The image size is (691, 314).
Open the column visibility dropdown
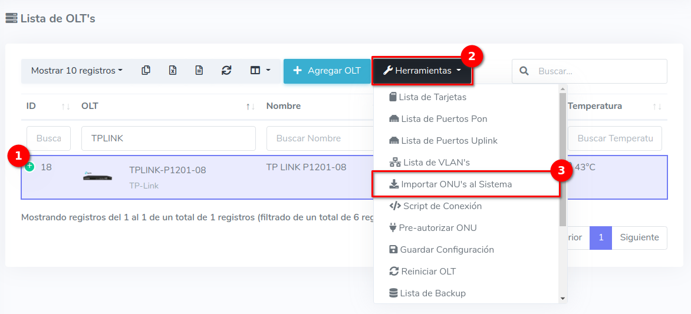[x=260, y=71]
